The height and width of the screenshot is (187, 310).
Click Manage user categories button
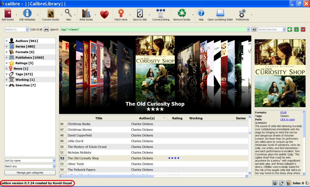[30, 172]
